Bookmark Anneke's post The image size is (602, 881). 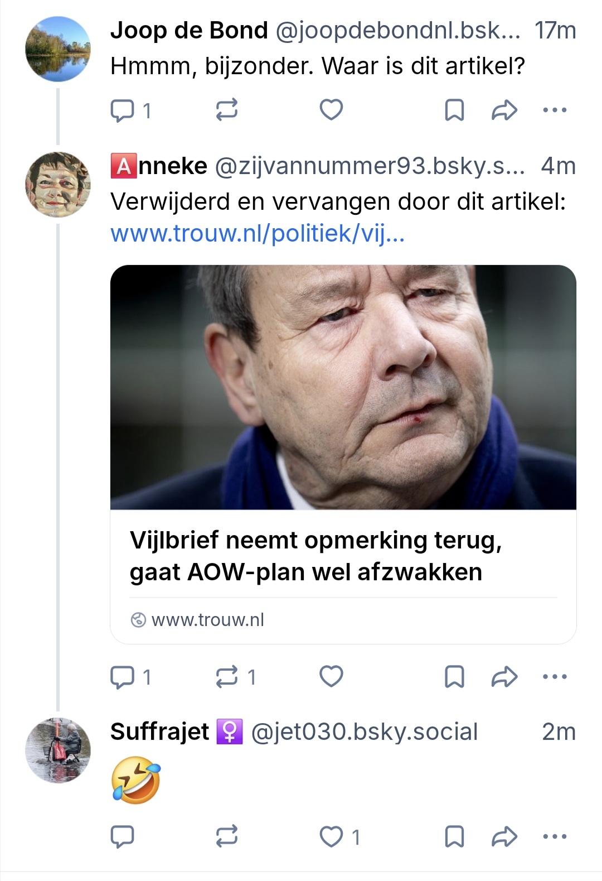(454, 677)
